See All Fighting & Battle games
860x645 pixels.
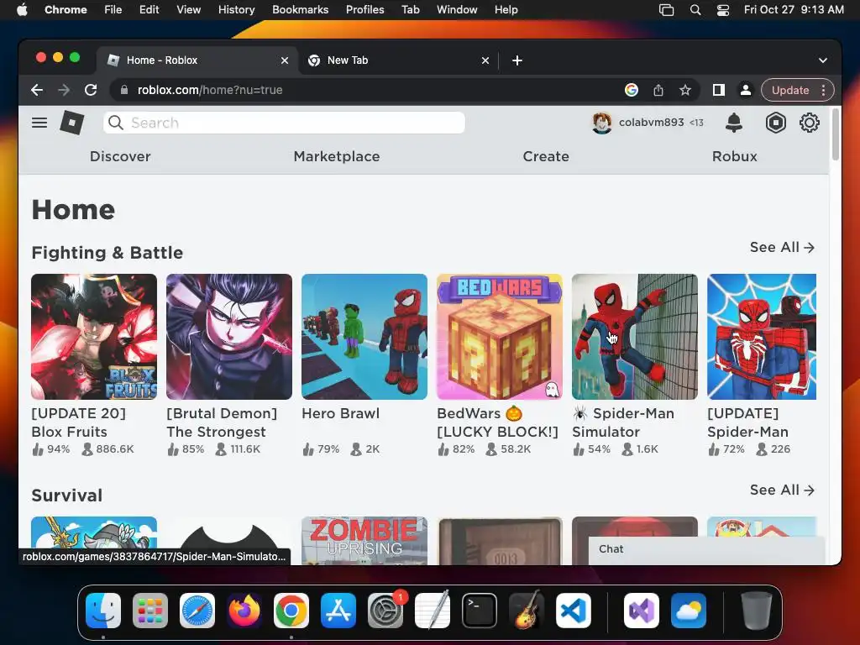[782, 248]
